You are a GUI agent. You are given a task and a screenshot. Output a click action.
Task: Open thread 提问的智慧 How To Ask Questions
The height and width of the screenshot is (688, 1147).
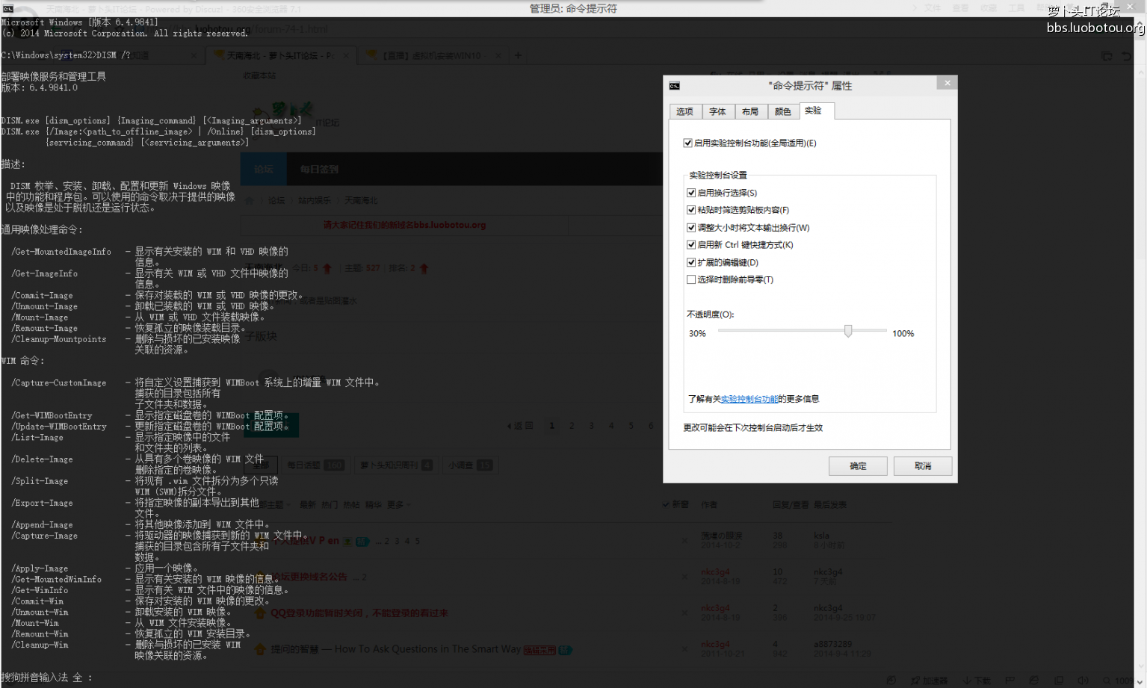coord(395,649)
